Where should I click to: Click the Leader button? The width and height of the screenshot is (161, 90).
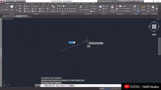coord(93,9)
